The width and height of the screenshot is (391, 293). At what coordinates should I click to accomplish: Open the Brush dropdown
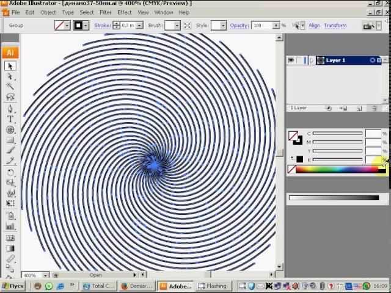177,26
